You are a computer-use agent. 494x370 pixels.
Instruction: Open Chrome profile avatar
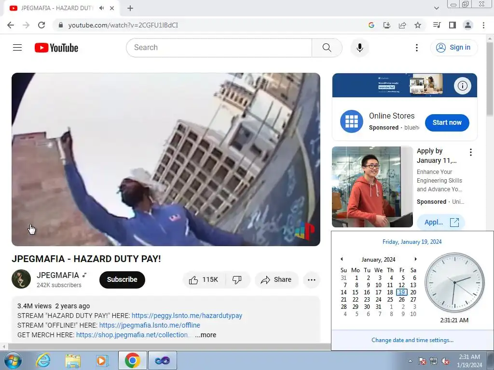click(x=468, y=25)
